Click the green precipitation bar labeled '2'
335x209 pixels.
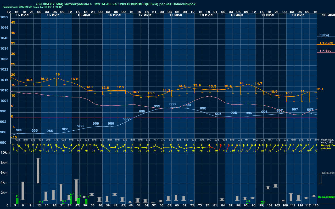pos(17,201)
